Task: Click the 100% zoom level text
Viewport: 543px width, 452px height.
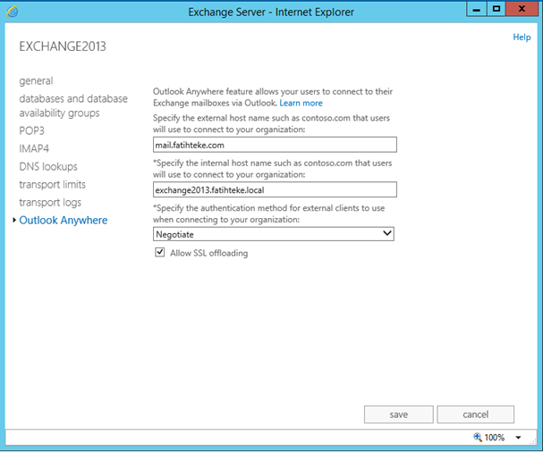Action: point(495,438)
